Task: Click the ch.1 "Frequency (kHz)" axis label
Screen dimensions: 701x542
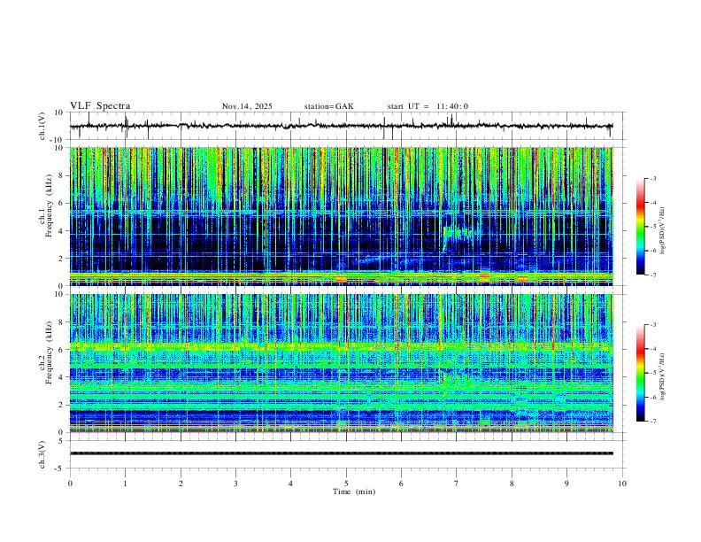Action: click(x=50, y=206)
